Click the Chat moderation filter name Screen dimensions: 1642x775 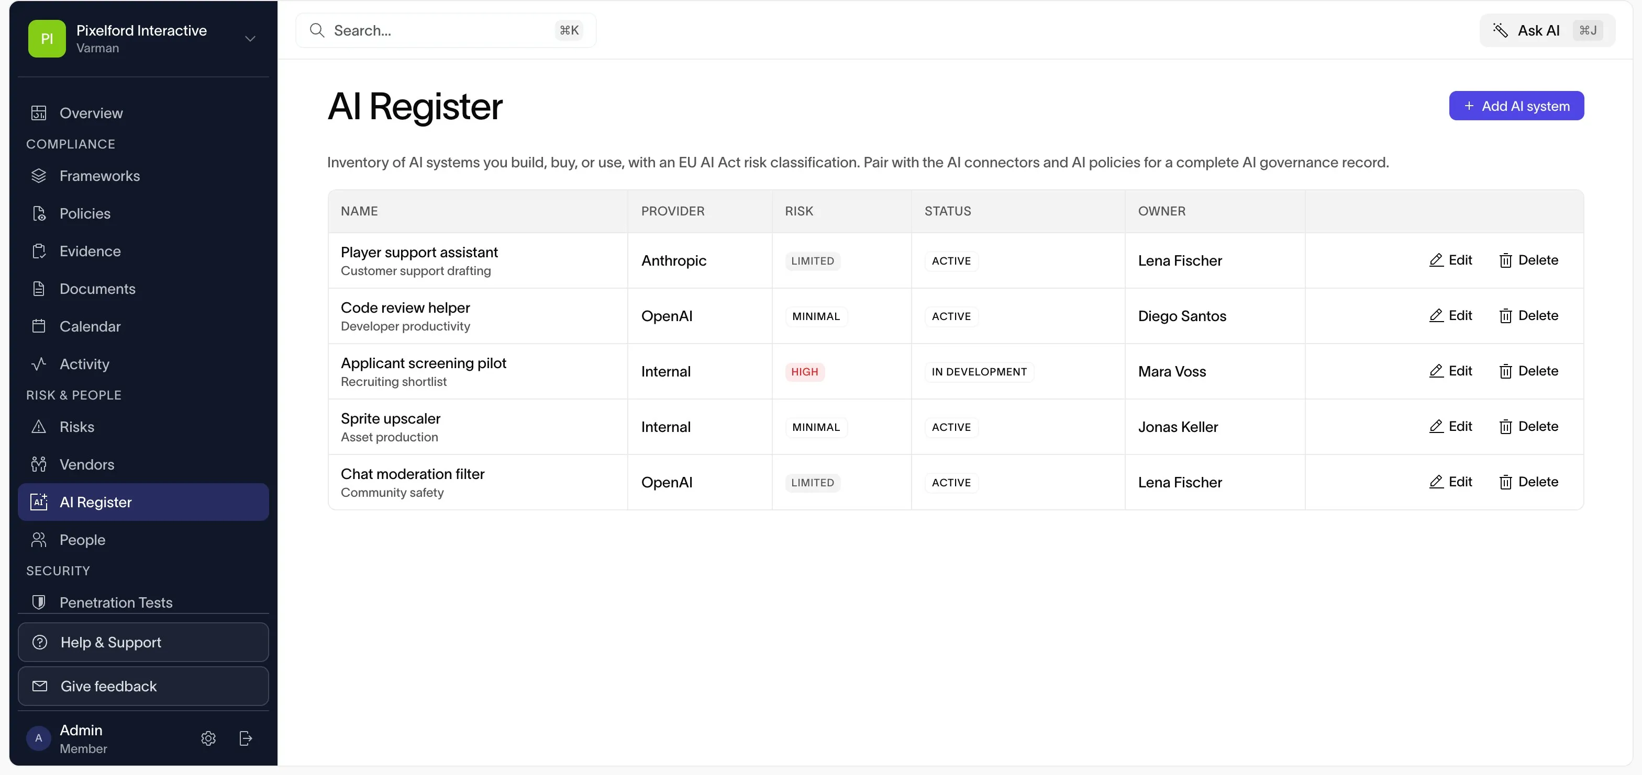click(x=413, y=474)
